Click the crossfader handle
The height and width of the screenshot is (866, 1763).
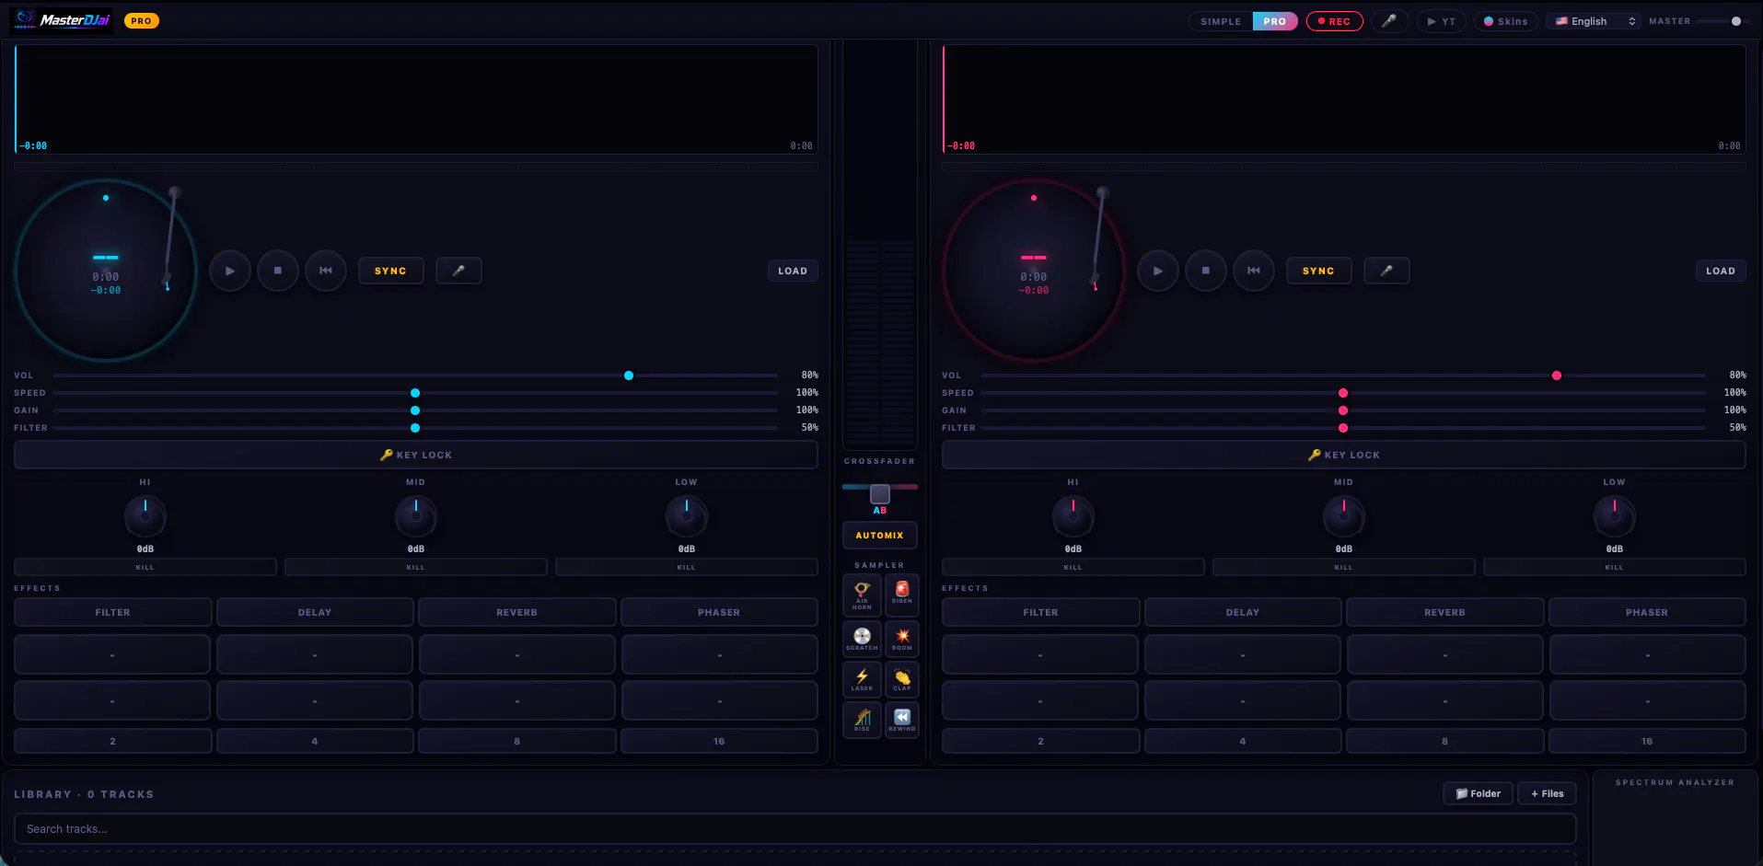click(880, 494)
